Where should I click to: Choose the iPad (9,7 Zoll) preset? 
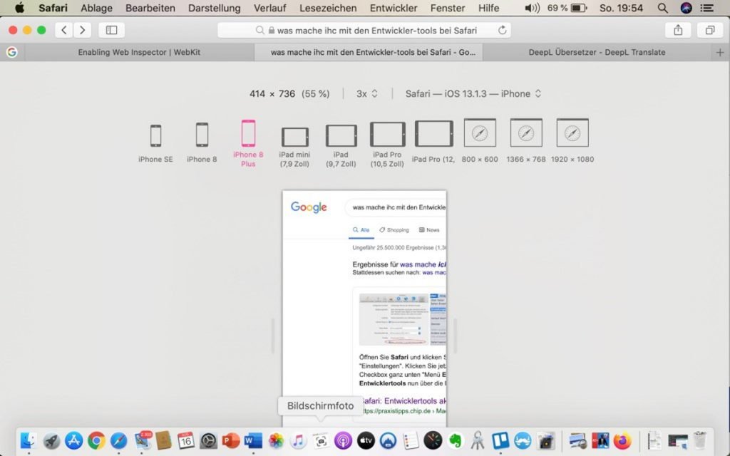(341, 145)
